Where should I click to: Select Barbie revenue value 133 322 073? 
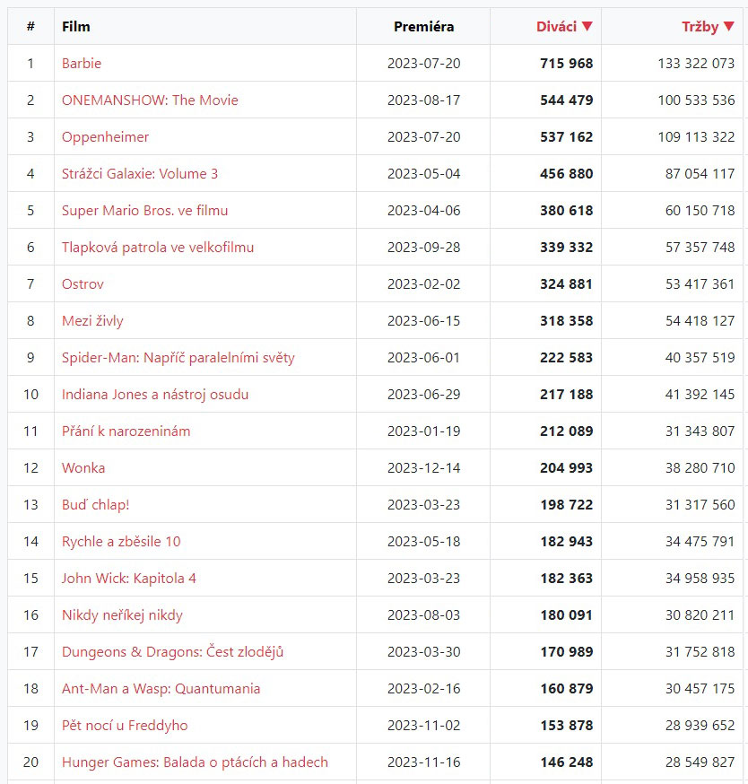tap(697, 64)
